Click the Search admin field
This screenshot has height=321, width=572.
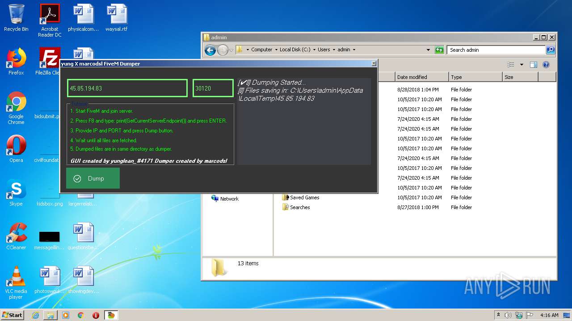pyautogui.click(x=496, y=50)
